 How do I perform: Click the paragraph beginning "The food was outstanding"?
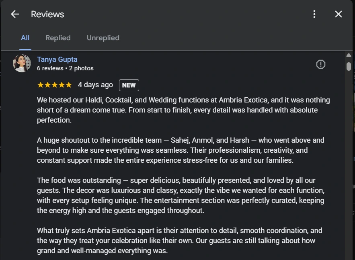click(180, 195)
